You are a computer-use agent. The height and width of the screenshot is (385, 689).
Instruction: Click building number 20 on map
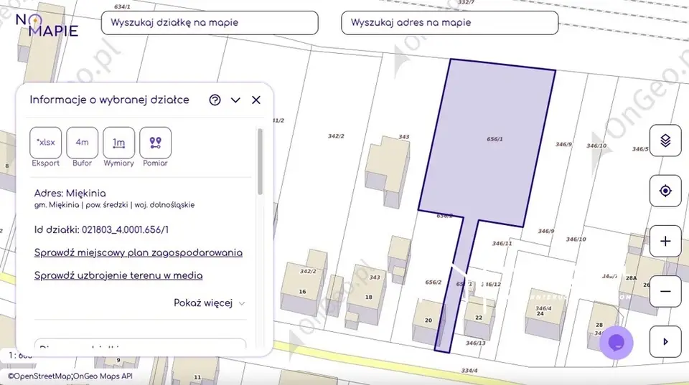pos(428,320)
